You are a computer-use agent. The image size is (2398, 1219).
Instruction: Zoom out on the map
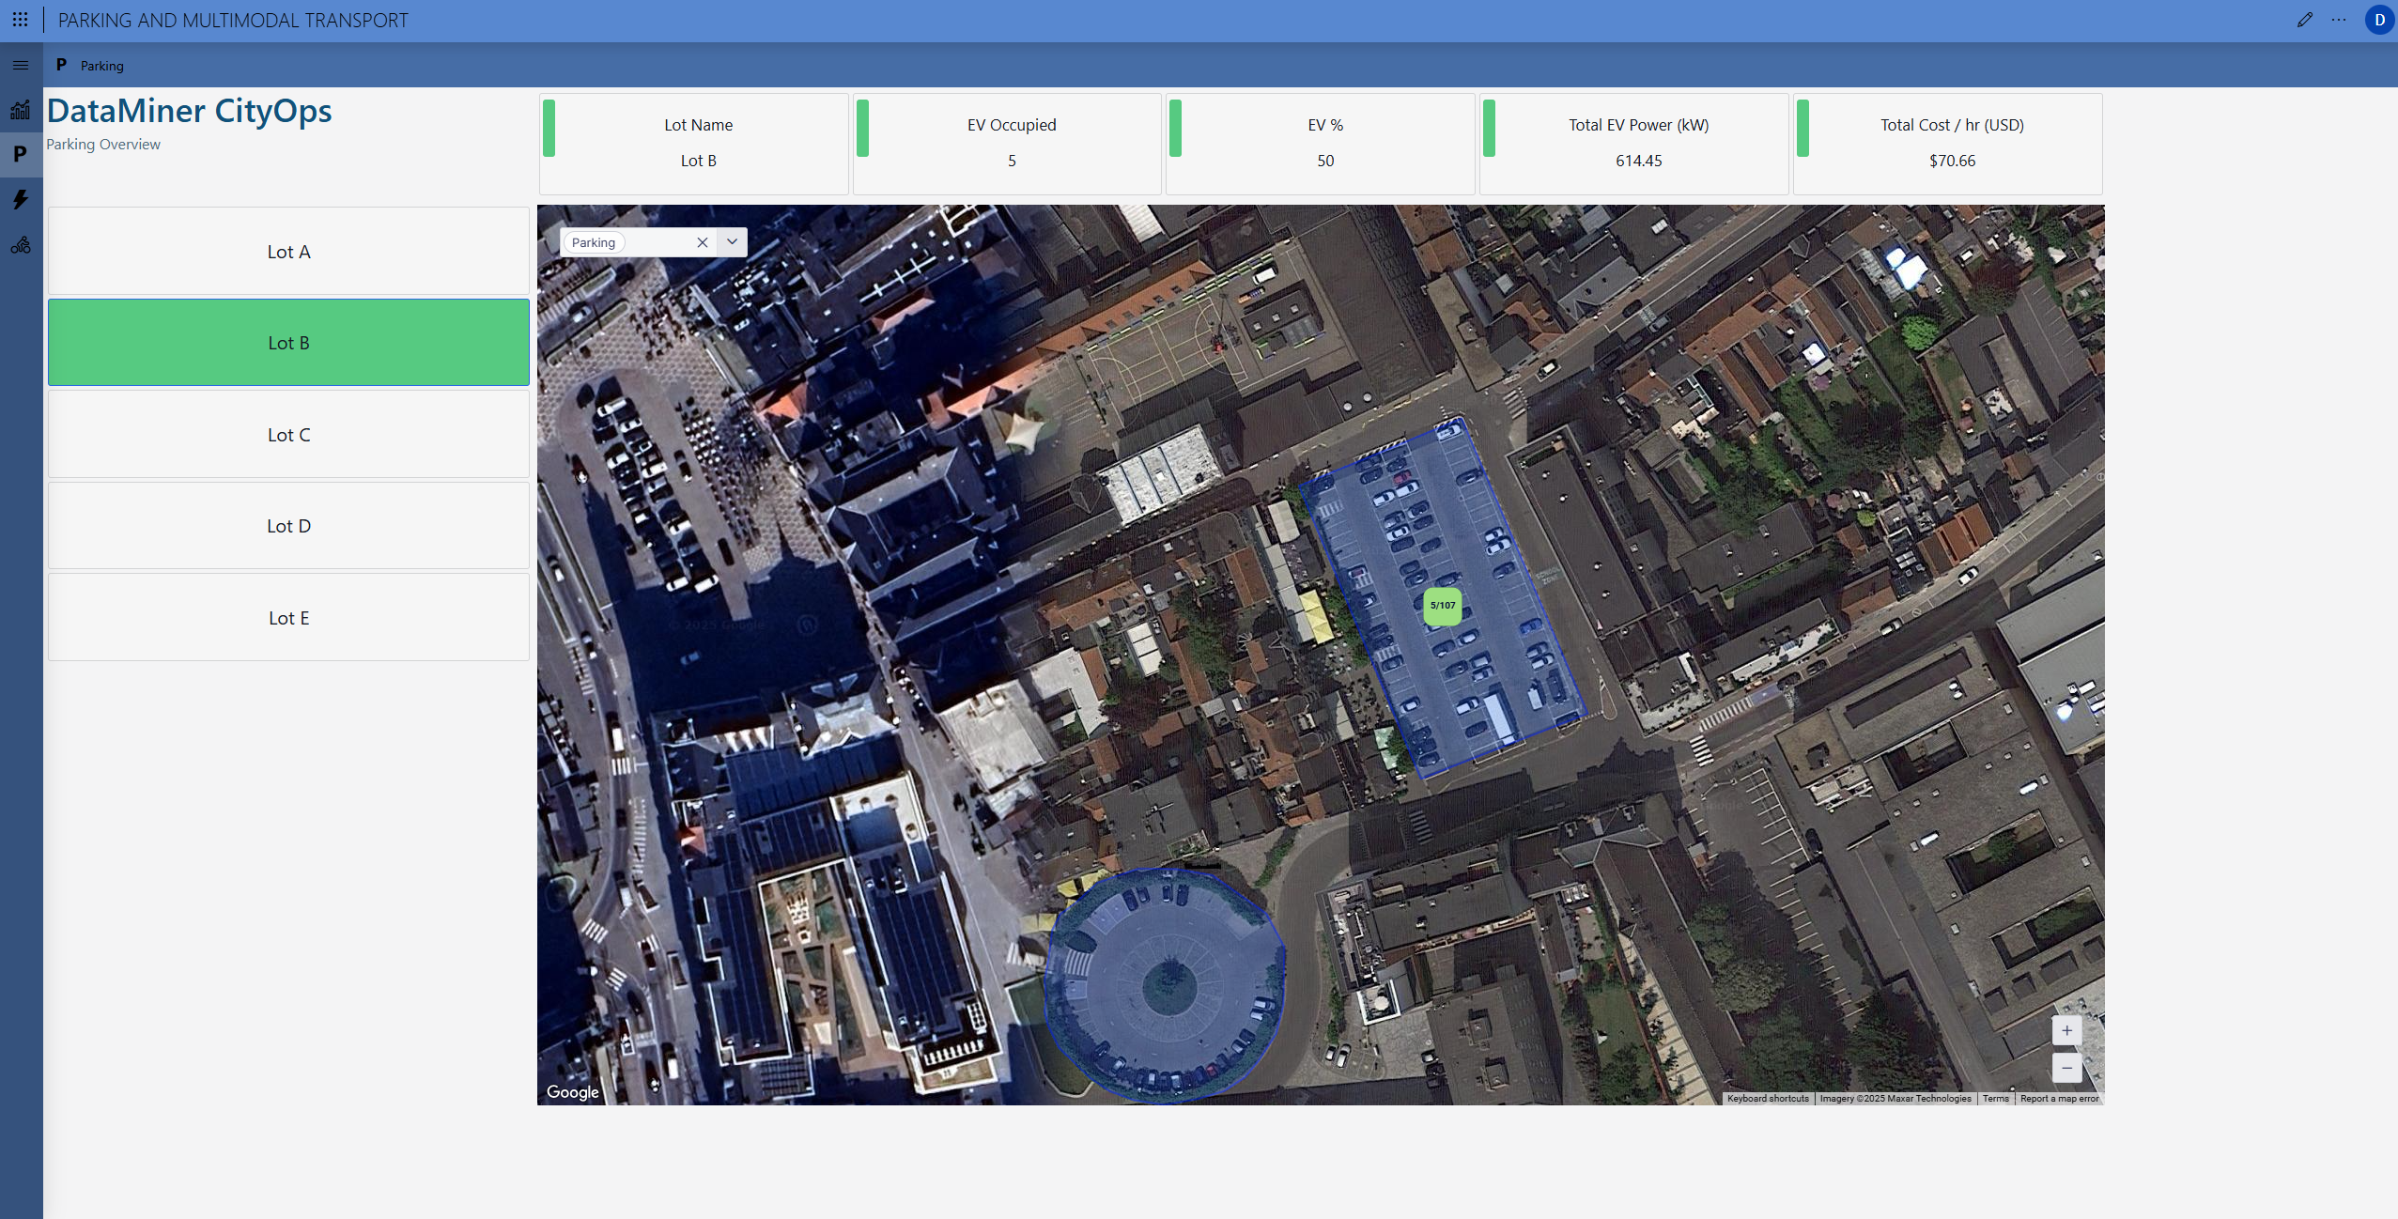(x=2066, y=1068)
